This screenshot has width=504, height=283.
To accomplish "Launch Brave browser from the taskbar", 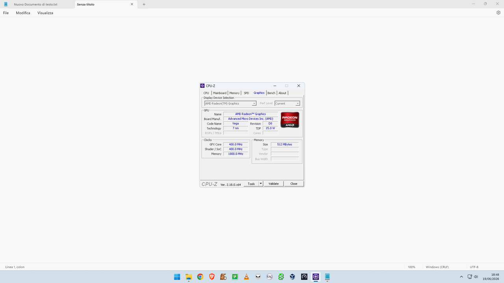I will pyautogui.click(x=212, y=277).
